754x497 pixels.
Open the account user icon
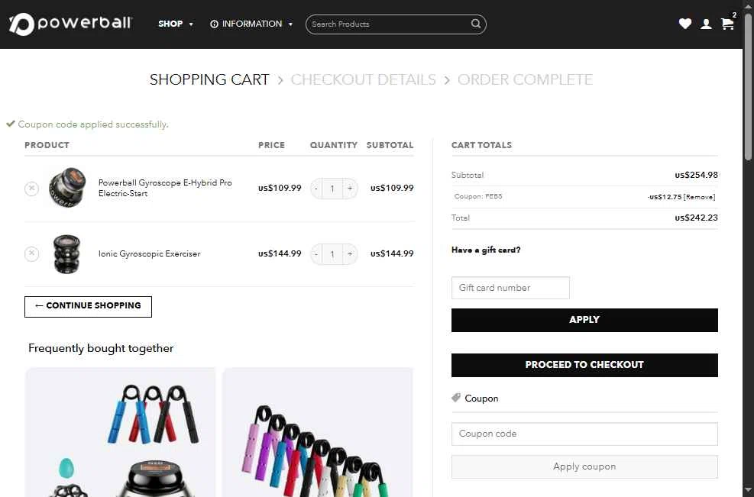click(706, 24)
